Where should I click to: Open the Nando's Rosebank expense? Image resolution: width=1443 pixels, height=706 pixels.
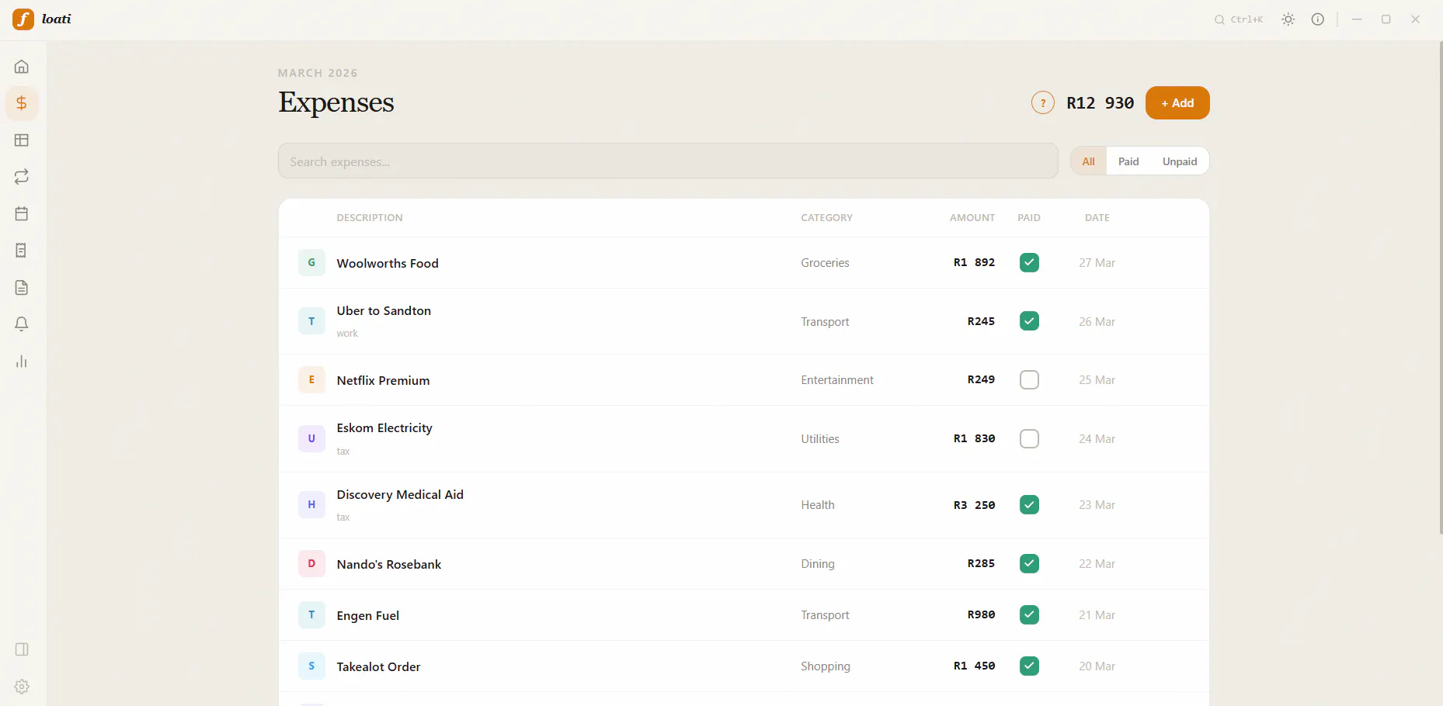744,564
